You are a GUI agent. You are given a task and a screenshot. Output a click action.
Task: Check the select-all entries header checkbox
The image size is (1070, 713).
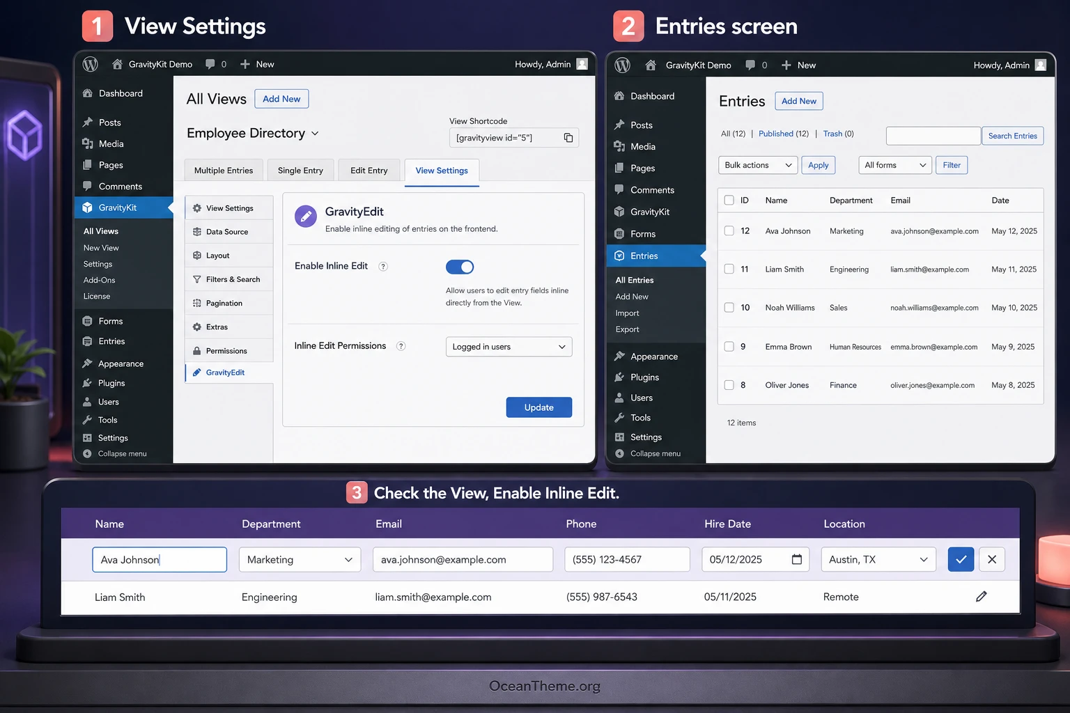[729, 201]
